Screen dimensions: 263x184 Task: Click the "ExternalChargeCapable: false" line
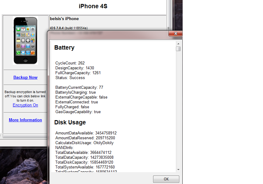point(81,97)
